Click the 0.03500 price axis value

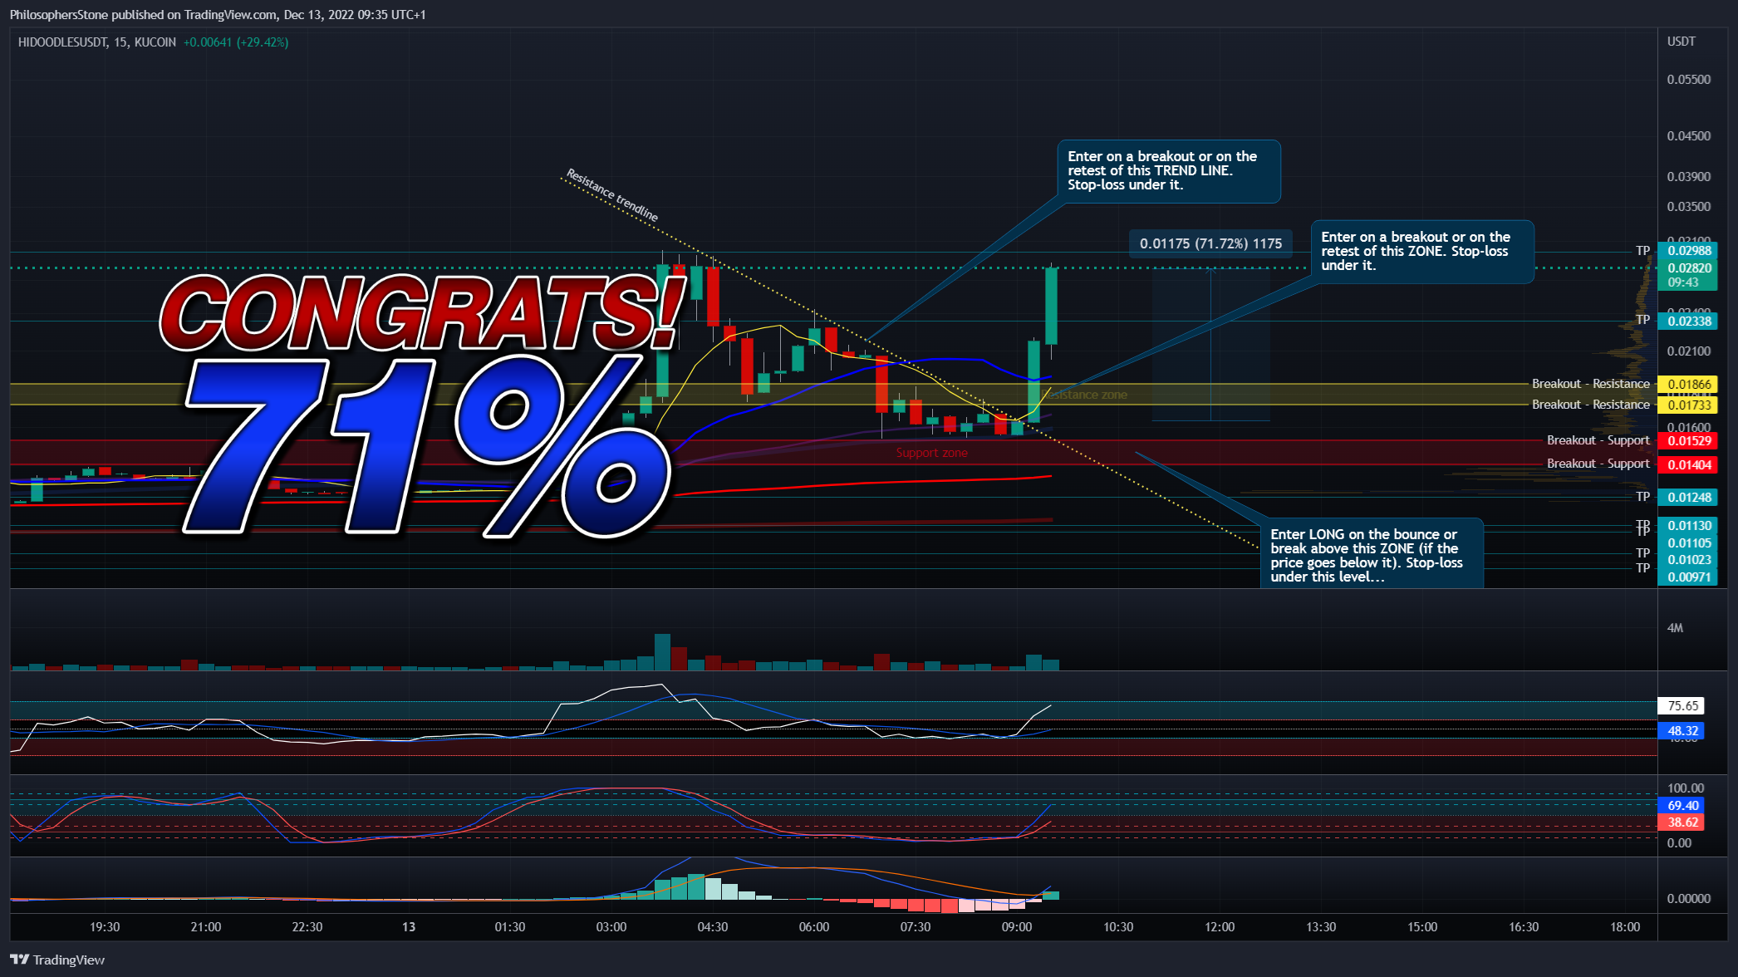1689,207
